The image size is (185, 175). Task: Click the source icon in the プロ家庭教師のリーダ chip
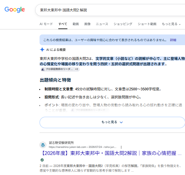tap(43, 69)
